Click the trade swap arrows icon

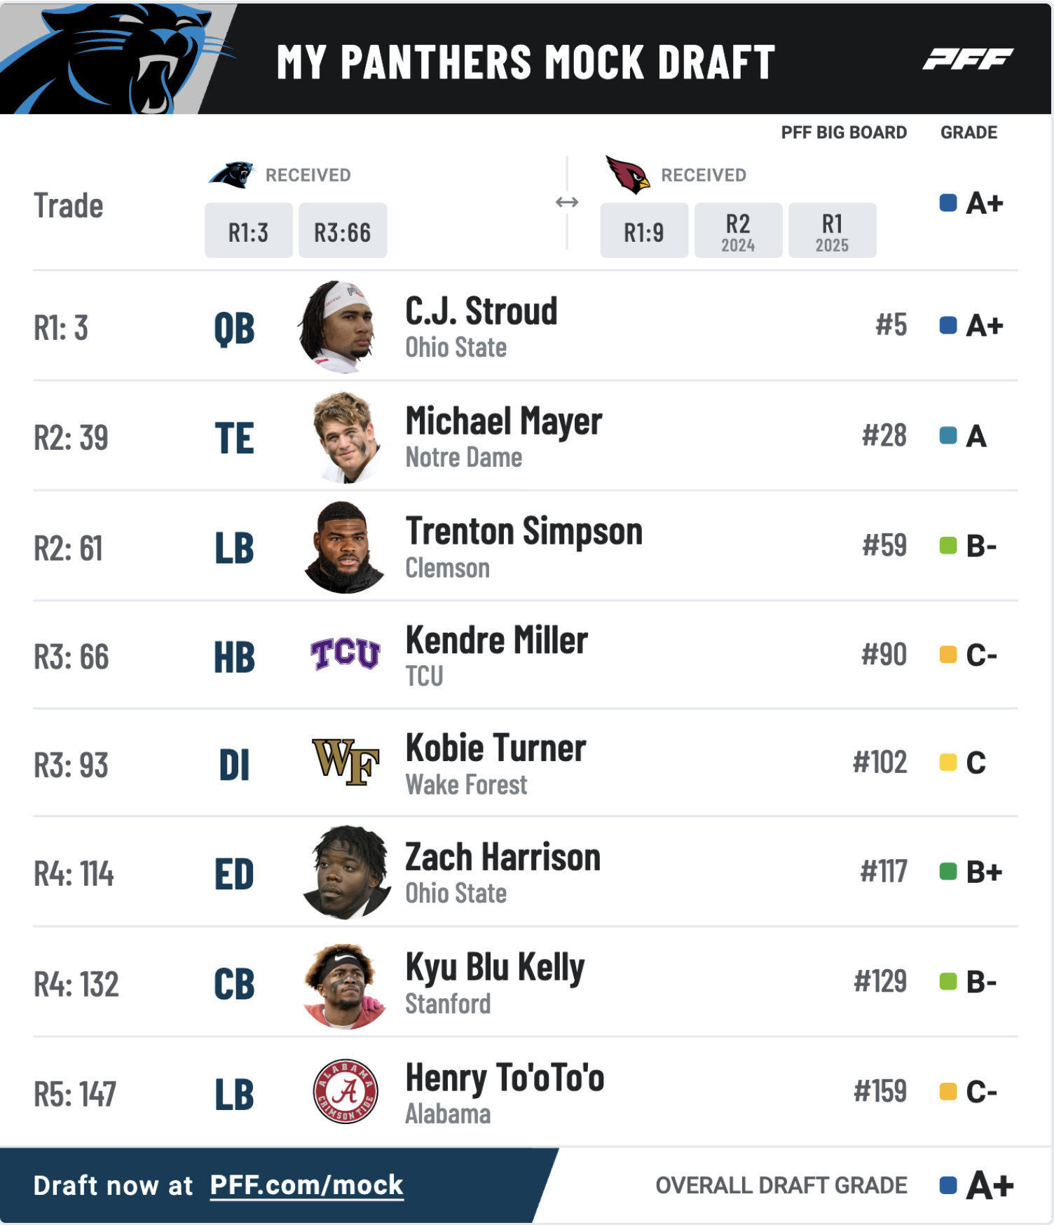(x=567, y=203)
